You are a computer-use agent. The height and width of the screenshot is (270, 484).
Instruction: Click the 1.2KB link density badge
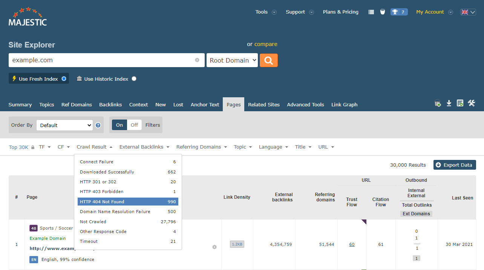coord(237,244)
